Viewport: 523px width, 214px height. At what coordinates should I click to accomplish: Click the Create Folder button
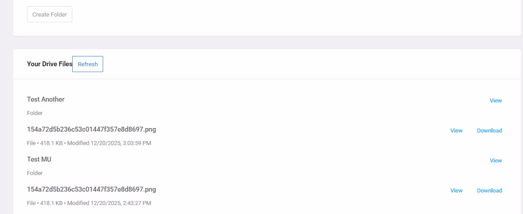[49, 15]
